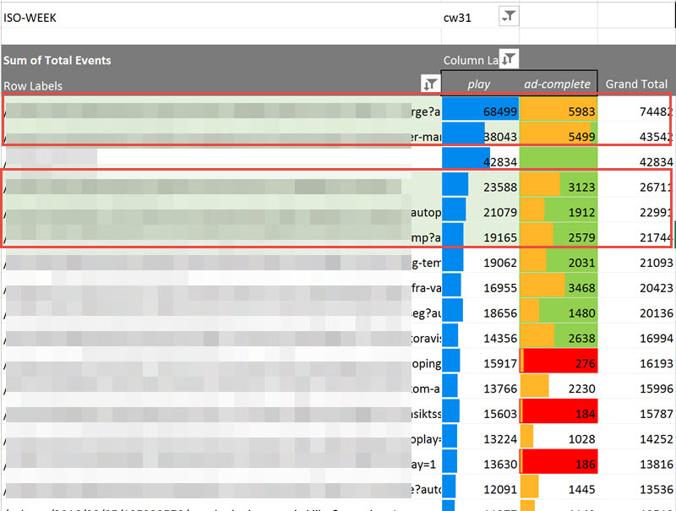Select the red ad-complete cell with 186
This screenshot has height=511, width=676.
(x=558, y=462)
